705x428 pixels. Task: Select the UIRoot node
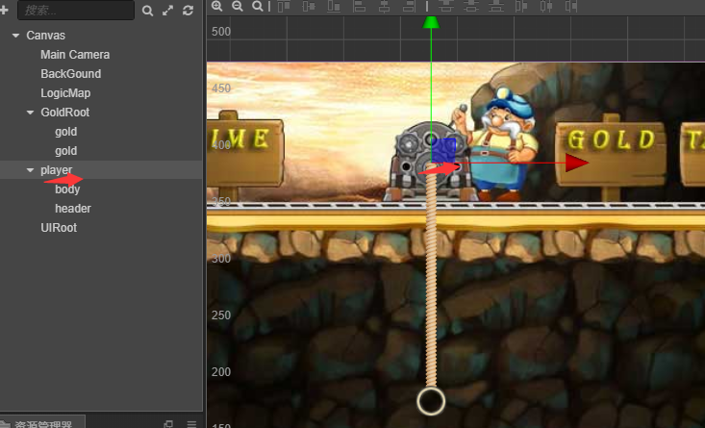59,228
